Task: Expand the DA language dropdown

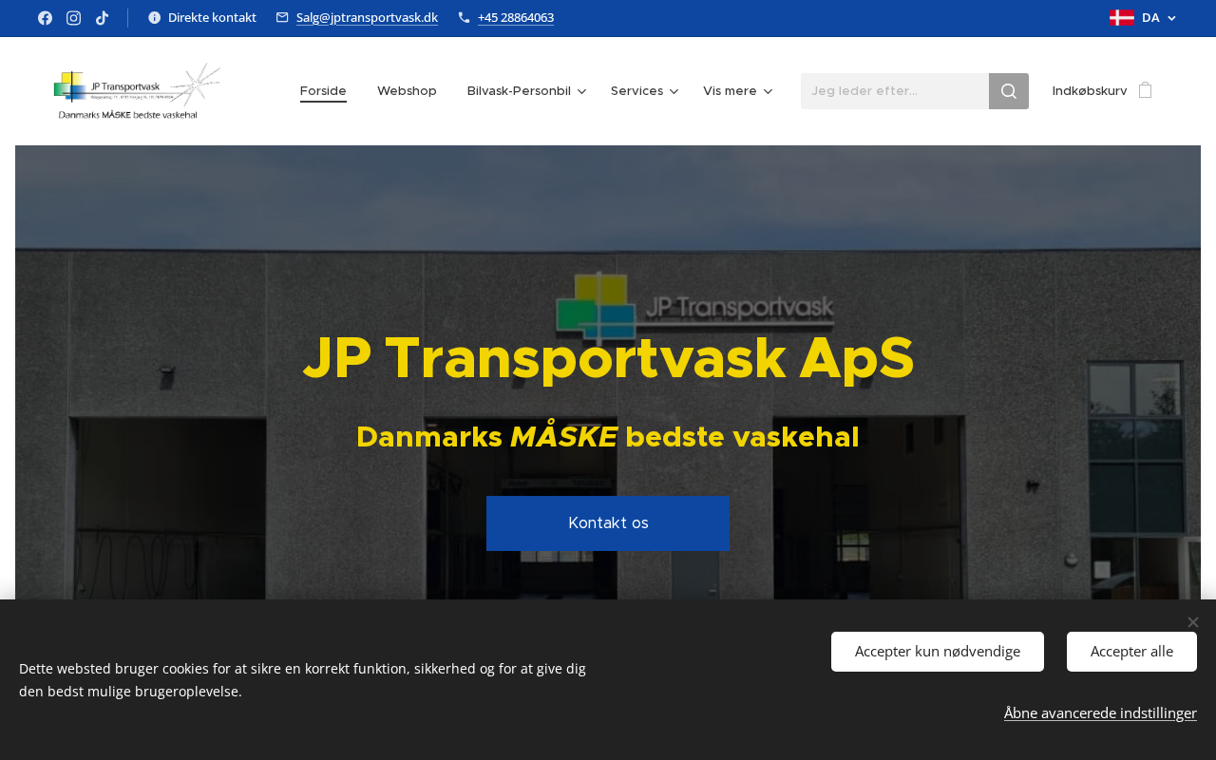Action: pyautogui.click(x=1159, y=18)
